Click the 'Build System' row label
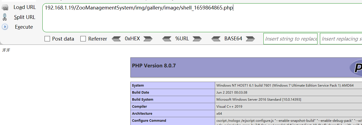This screenshot has width=362, height=125. point(143,100)
